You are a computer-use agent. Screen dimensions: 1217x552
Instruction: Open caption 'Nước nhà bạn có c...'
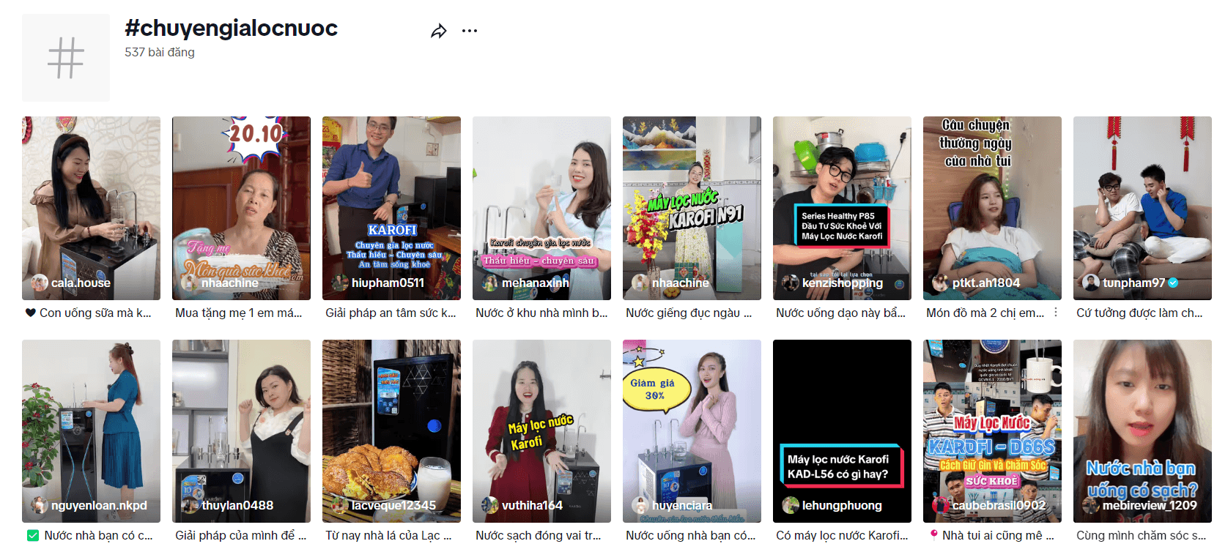coord(89,535)
